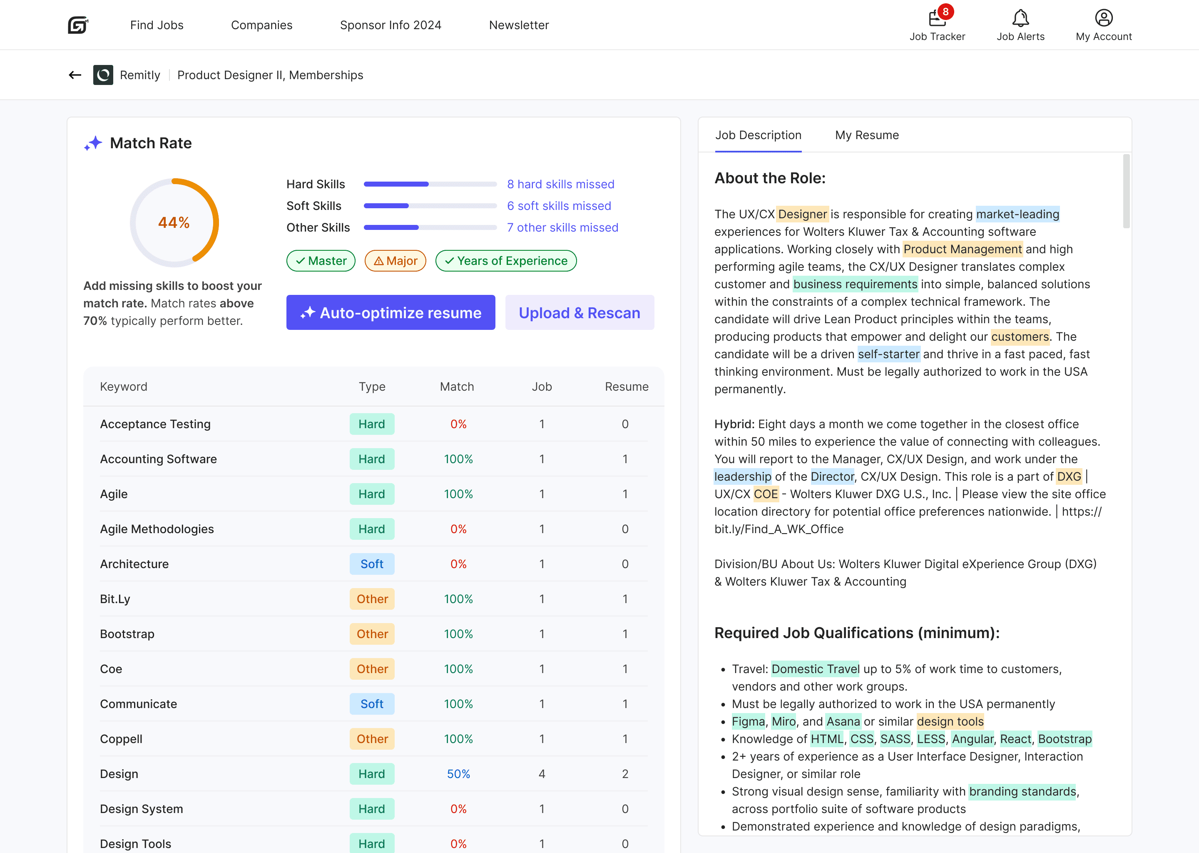Click the Soft Skills progress bar
The image size is (1199, 853).
coord(430,206)
